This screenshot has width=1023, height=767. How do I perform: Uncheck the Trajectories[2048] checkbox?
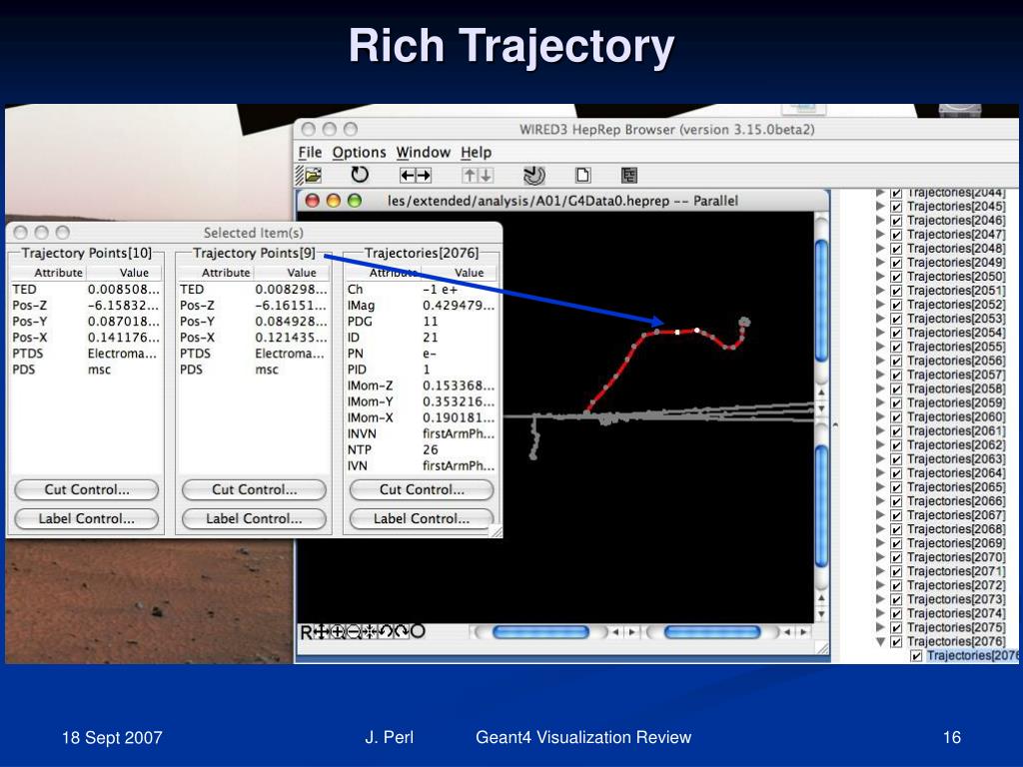click(x=896, y=249)
